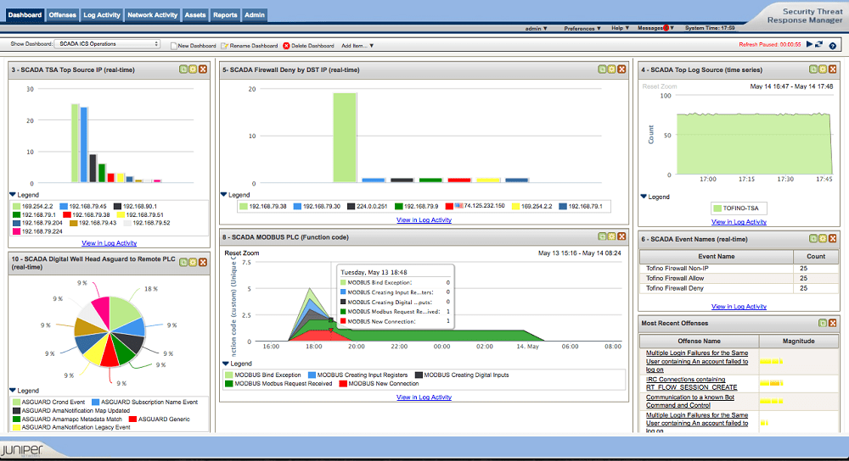The image size is (849, 461).
Task: Open settings of SCADA MODBUS PLC panel
Action: 612,236
